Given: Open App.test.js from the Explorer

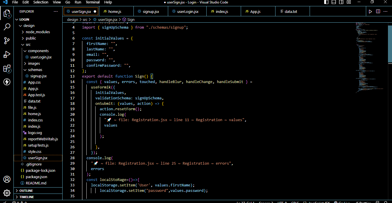Looking at the screenshot, I should pos(36,95).
